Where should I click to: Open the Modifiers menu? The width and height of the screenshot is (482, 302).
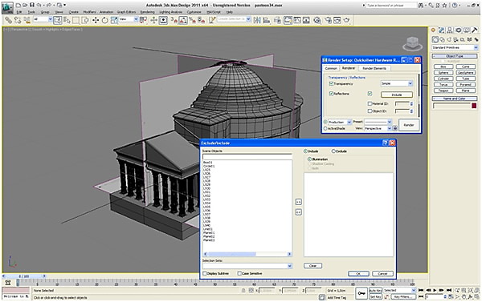point(89,12)
